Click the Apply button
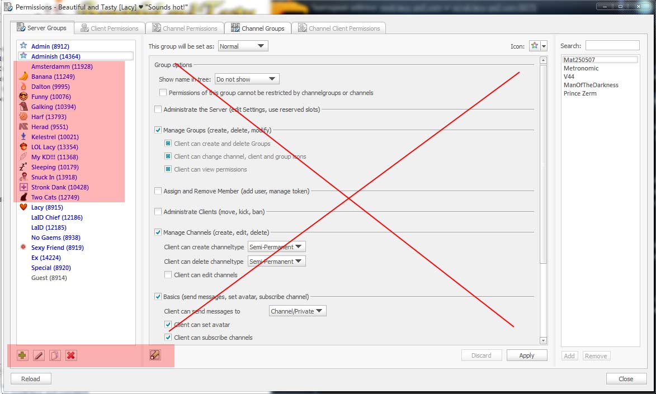The height and width of the screenshot is (394, 656). click(x=526, y=355)
